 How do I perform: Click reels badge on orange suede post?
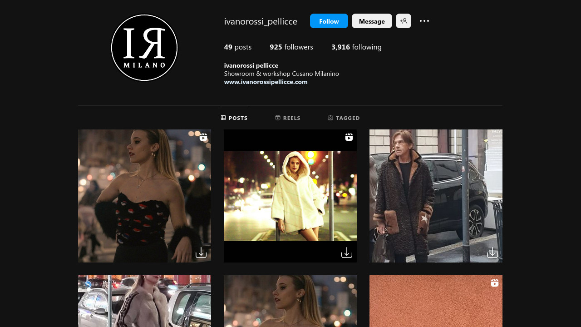click(x=495, y=283)
